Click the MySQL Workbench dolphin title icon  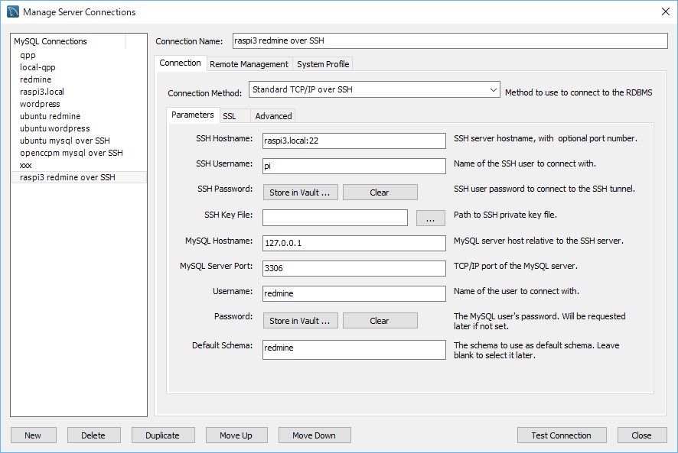point(12,11)
